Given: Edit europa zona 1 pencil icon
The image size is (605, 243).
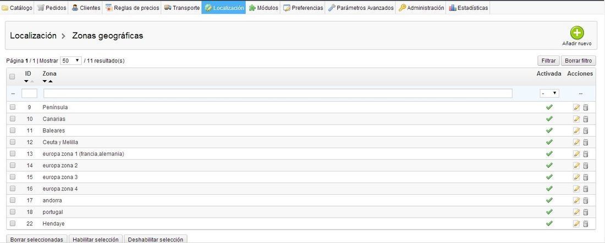Looking at the screenshot, I should click(576, 154).
